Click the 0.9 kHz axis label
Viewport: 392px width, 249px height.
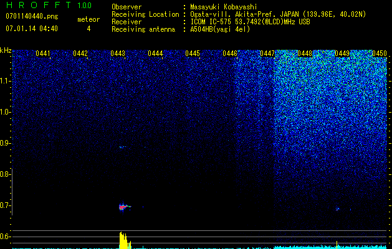pos(5,143)
